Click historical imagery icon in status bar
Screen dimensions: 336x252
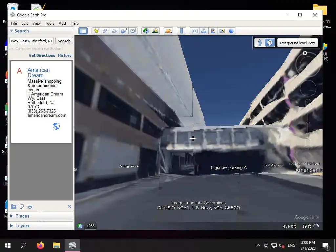click(x=80, y=226)
